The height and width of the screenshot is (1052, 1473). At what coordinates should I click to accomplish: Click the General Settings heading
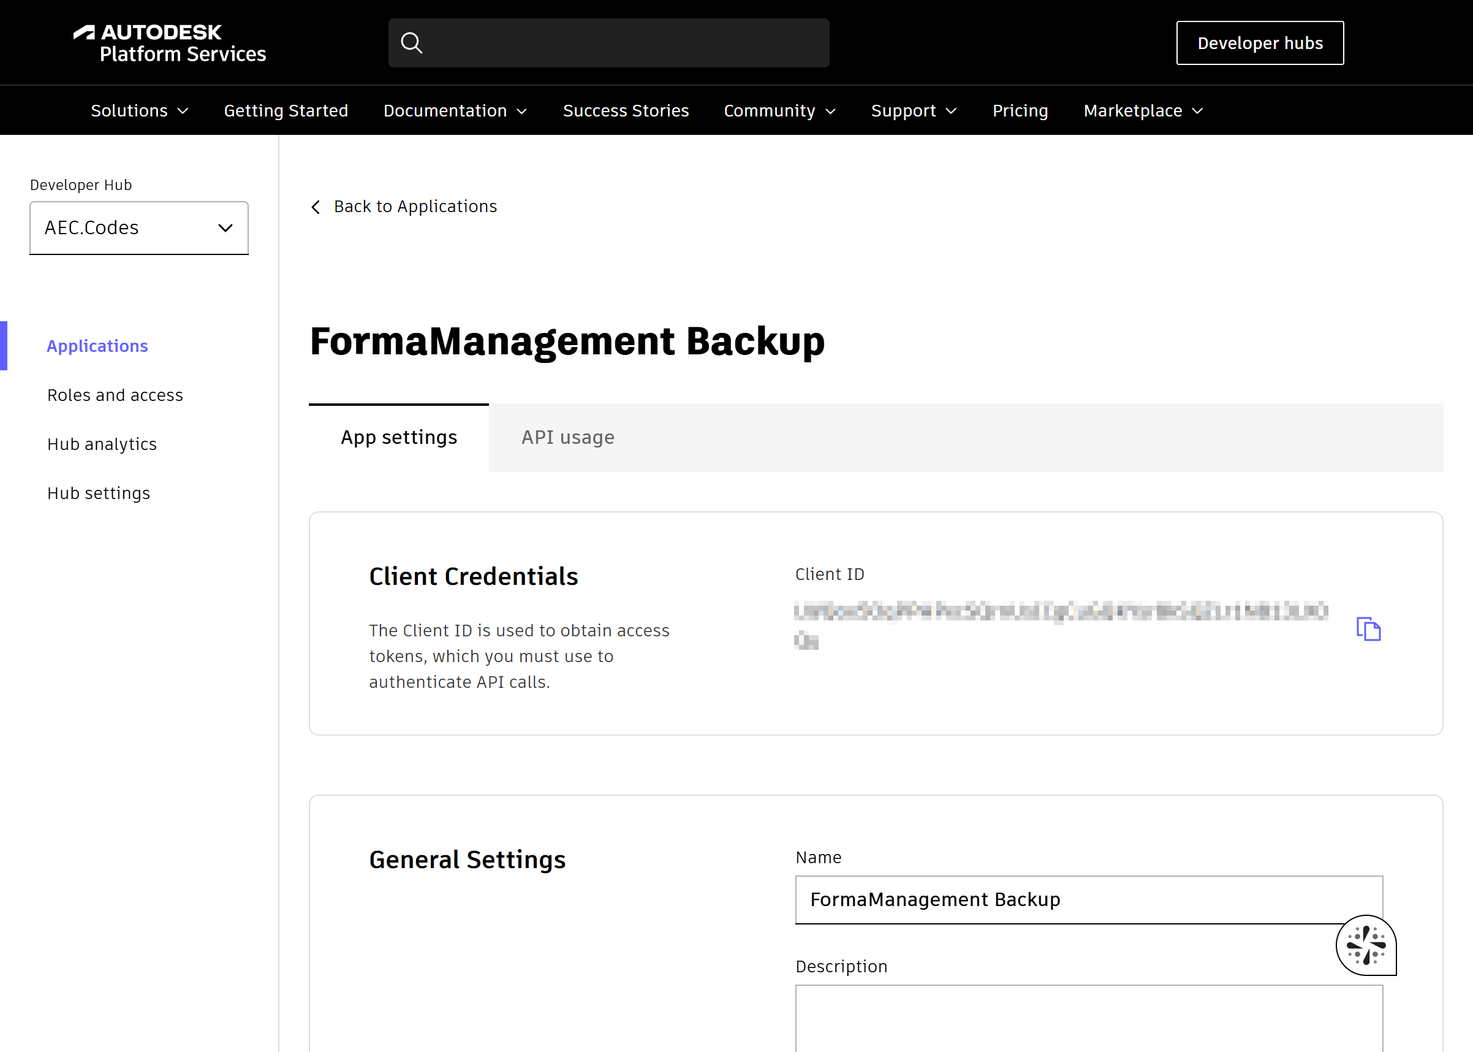[468, 860]
